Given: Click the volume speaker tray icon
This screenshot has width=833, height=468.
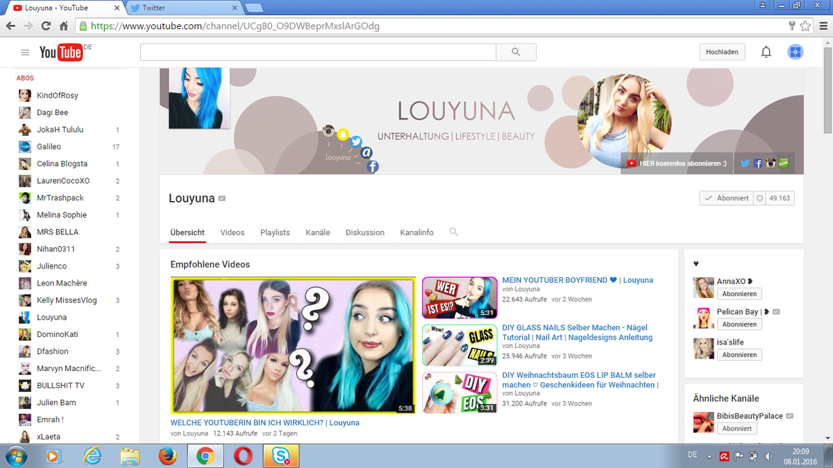Looking at the screenshot, I should coord(768,456).
